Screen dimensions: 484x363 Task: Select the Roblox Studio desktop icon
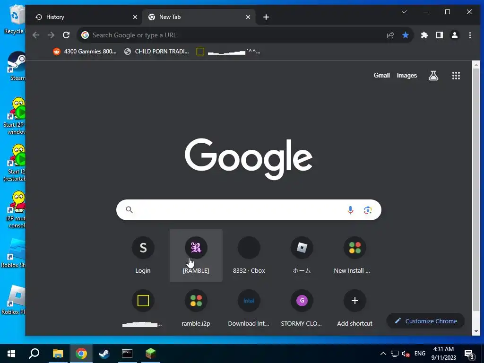tap(13, 253)
